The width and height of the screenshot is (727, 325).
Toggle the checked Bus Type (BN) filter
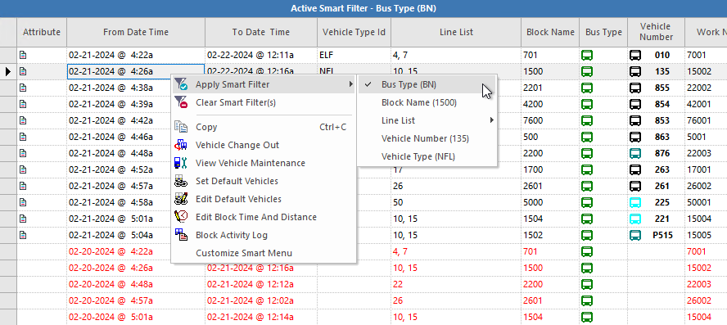(427, 84)
